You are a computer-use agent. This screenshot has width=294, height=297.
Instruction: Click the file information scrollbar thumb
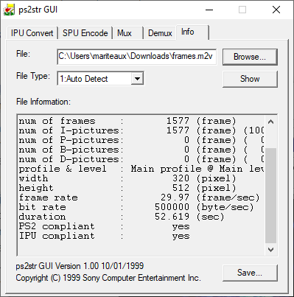271,195
